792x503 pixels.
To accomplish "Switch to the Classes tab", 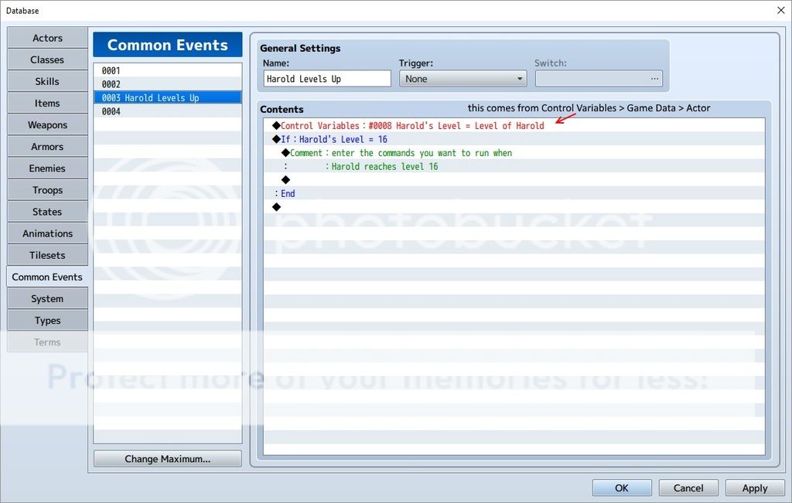I will pyautogui.click(x=47, y=59).
